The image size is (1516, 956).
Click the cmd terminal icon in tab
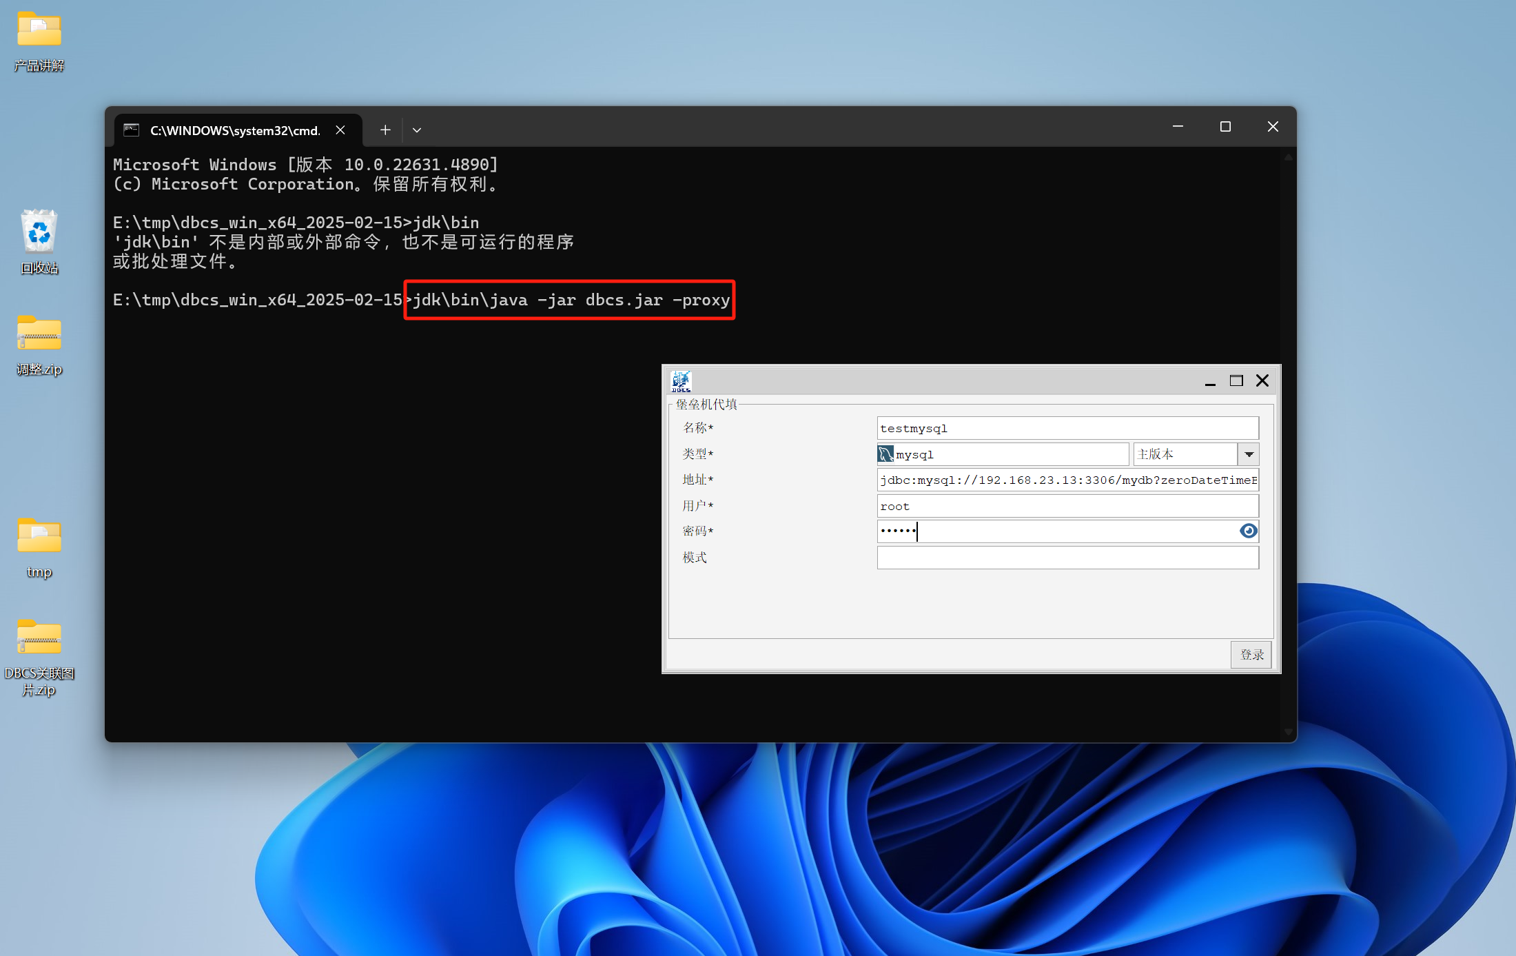tap(132, 130)
